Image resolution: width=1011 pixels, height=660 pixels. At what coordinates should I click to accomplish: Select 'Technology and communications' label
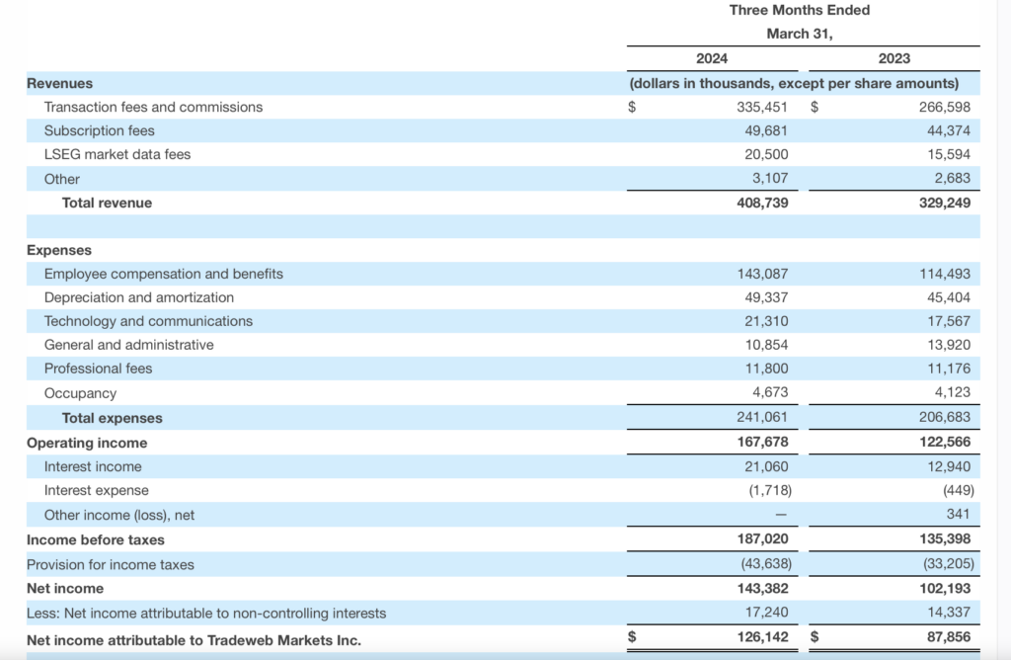pyautogui.click(x=148, y=321)
